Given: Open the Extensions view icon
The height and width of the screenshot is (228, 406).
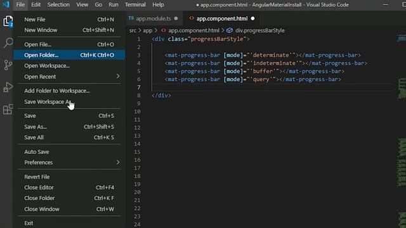Looking at the screenshot, I should point(8,109).
